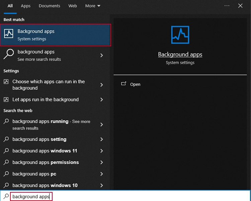This screenshot has height=201, width=251.
Task: Select 'background apps windows 10' suggestion
Action: coord(55,186)
